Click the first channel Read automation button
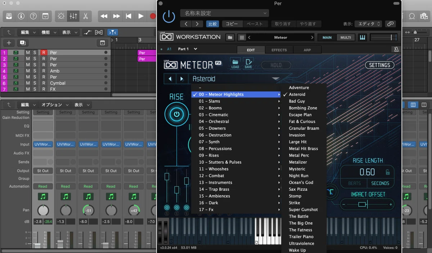This screenshot has width=432, height=253. tap(42, 186)
